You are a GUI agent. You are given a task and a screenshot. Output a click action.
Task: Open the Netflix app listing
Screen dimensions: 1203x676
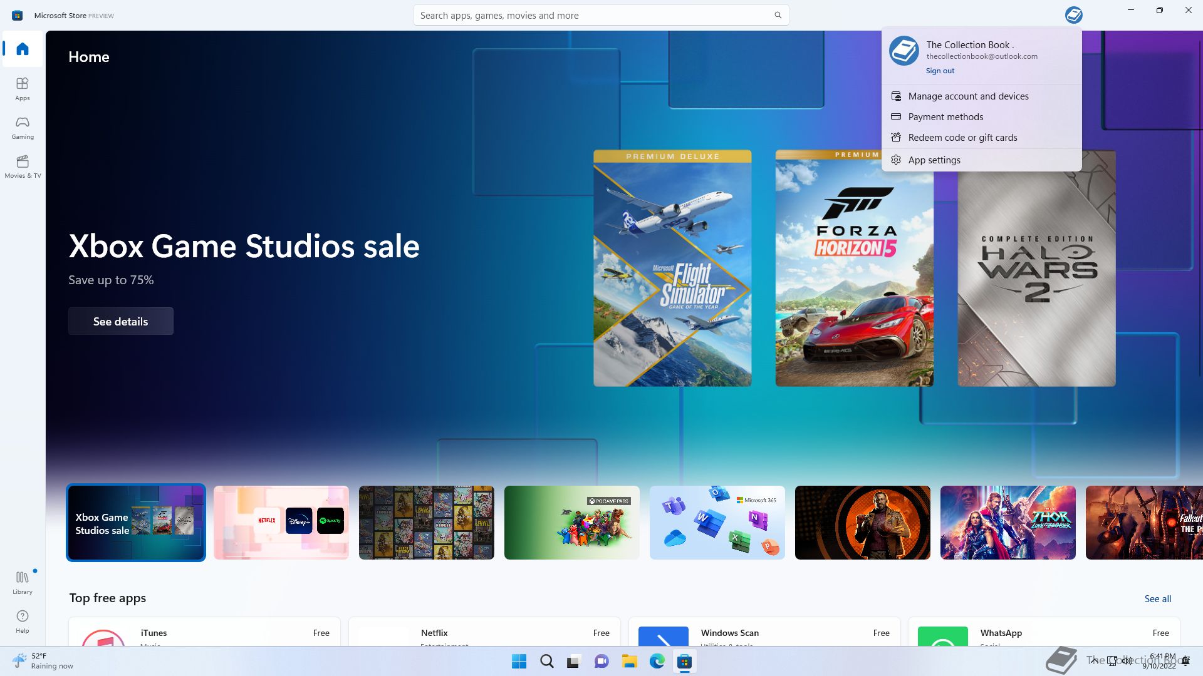(x=484, y=632)
